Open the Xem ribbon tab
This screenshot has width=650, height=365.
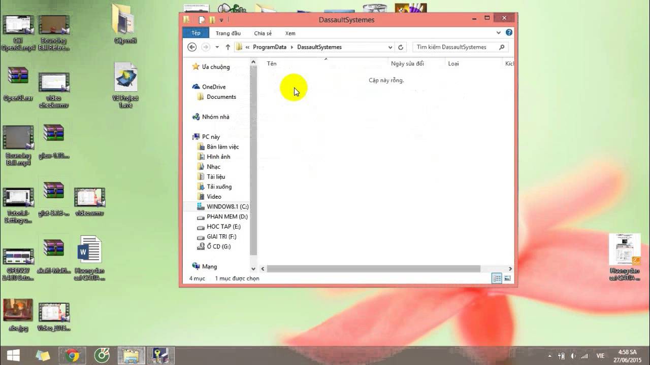point(290,33)
